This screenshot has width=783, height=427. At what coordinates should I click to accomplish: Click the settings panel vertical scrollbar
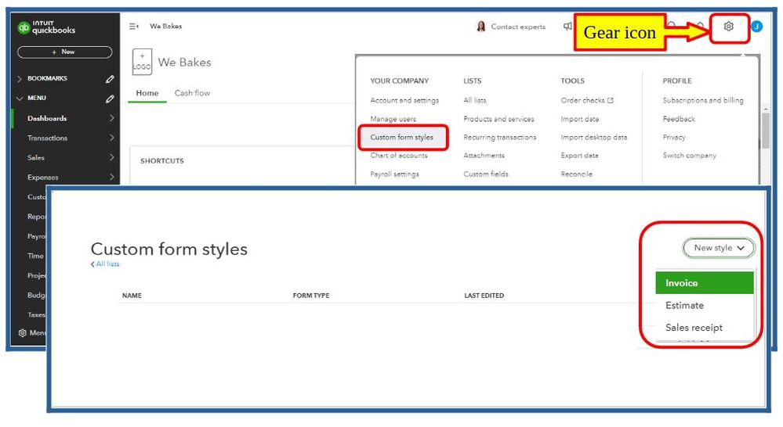pos(764,131)
